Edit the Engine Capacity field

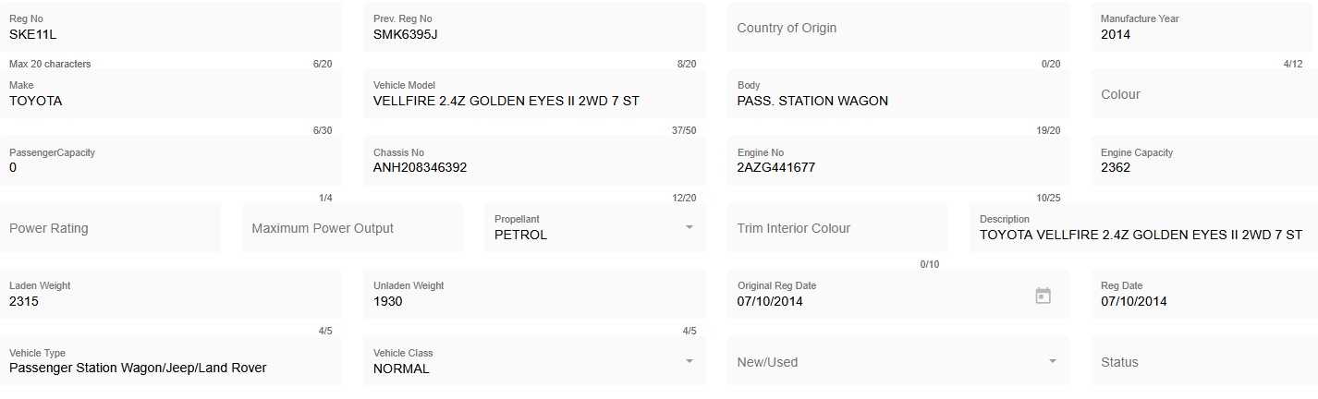1203,167
